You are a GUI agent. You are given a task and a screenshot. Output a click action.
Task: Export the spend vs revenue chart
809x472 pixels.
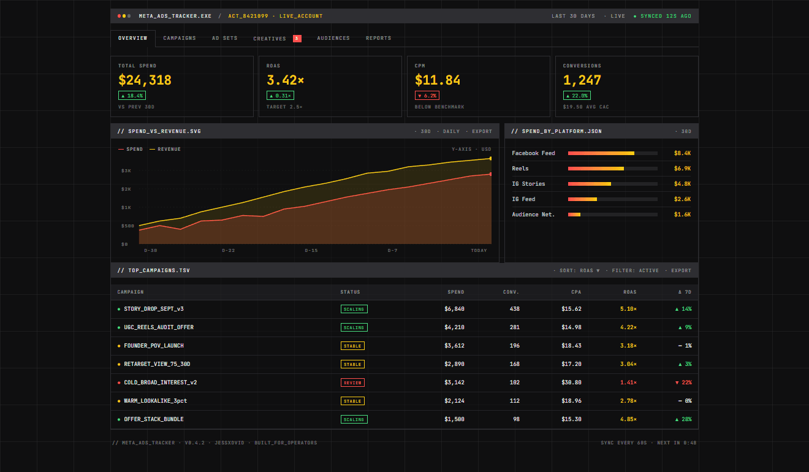(480, 131)
